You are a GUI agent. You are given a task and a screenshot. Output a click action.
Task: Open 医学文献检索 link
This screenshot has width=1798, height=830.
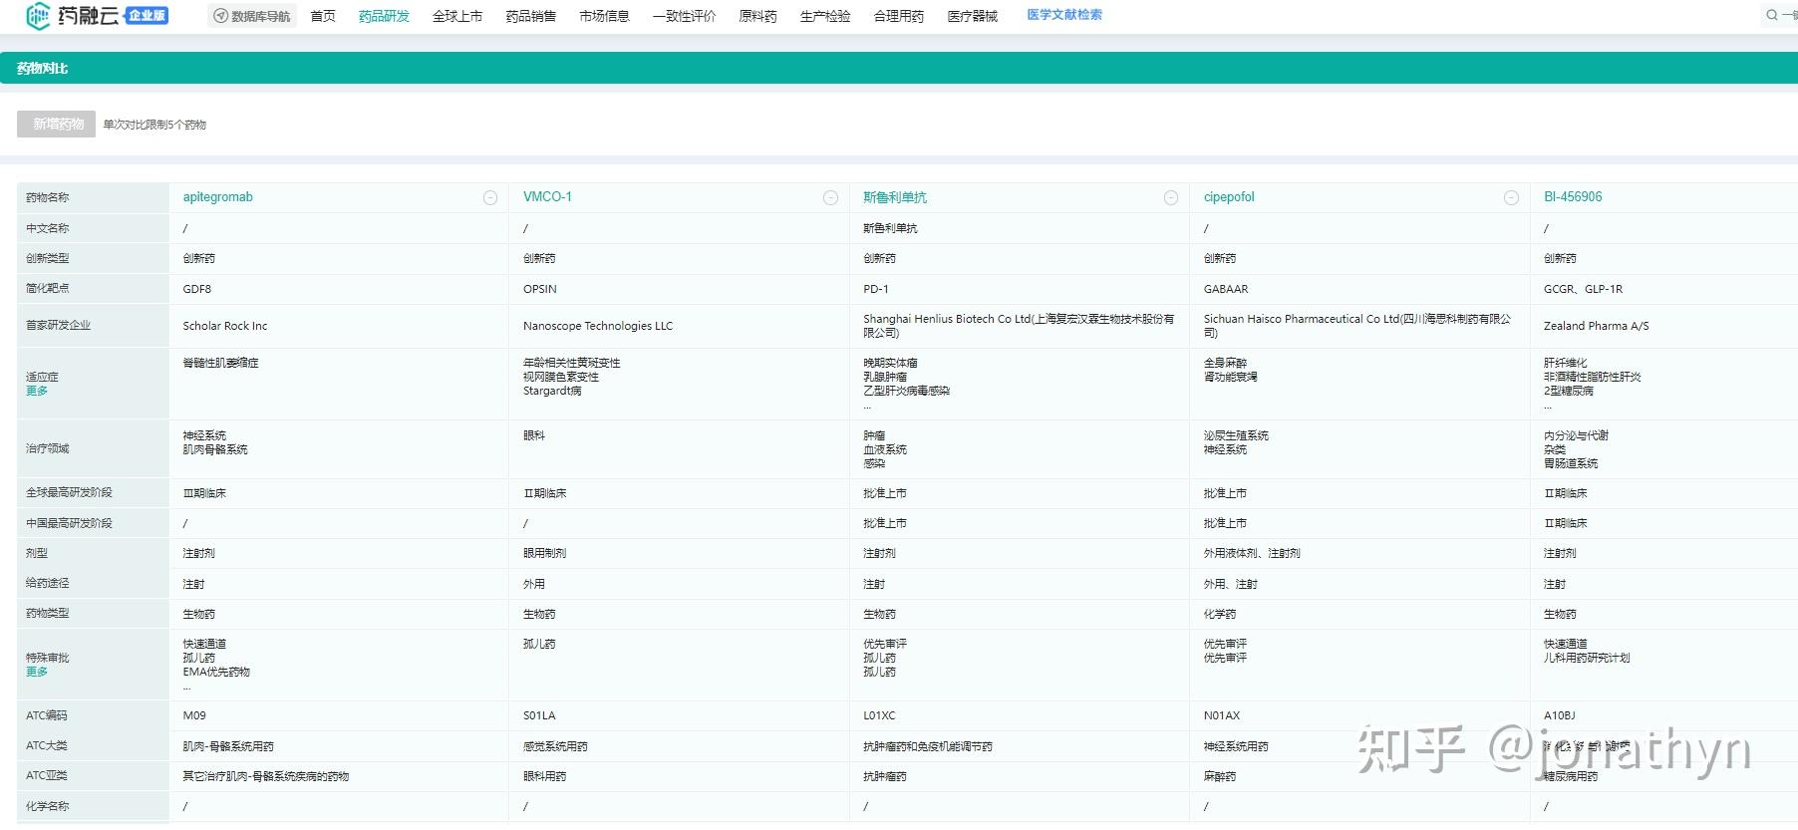(1064, 15)
